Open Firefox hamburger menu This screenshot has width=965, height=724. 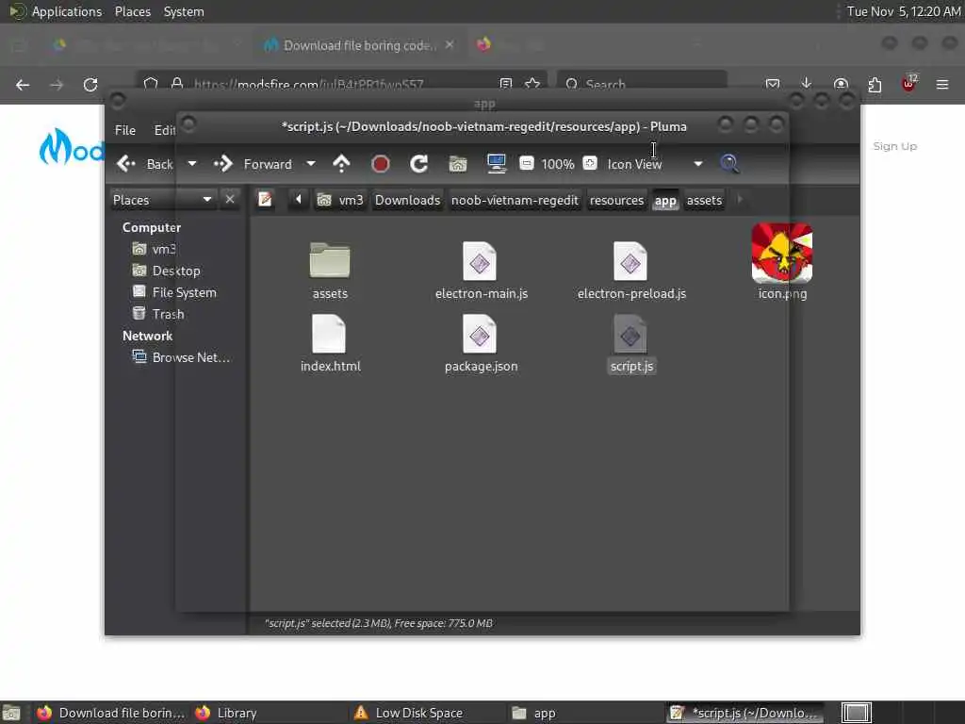pyautogui.click(x=942, y=84)
